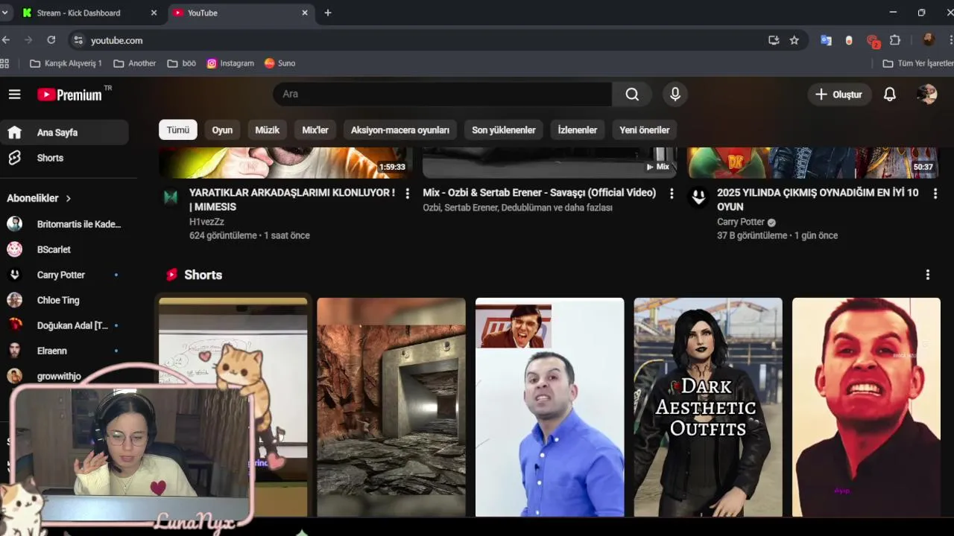Viewport: 954px width, 536px height.
Task: Select the Son yüklenenler chip
Action: [504, 130]
